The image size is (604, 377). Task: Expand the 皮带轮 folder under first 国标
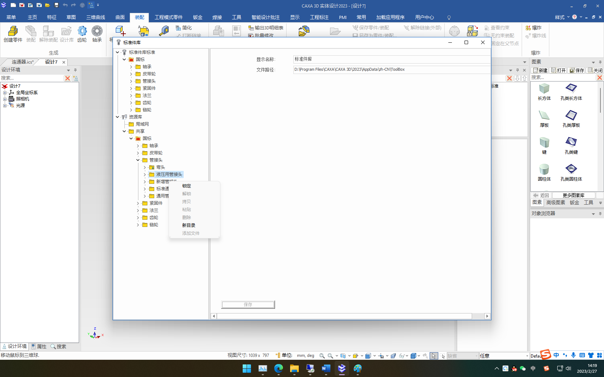point(131,74)
